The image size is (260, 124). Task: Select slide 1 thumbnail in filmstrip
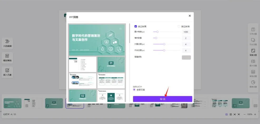coord(13,103)
